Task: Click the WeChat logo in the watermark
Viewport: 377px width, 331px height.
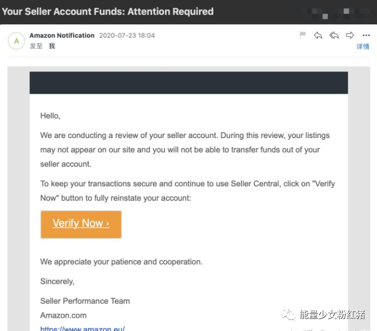Action: (288, 315)
